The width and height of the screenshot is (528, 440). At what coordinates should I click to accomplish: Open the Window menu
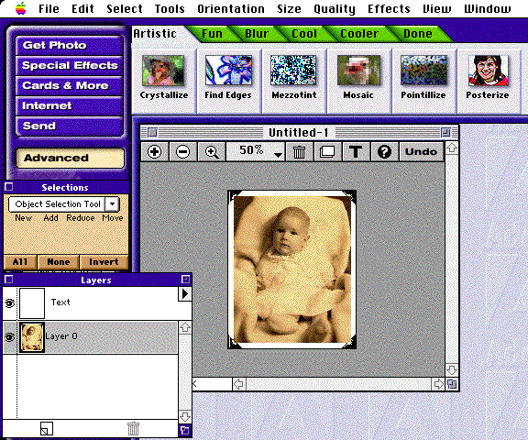[x=488, y=9]
